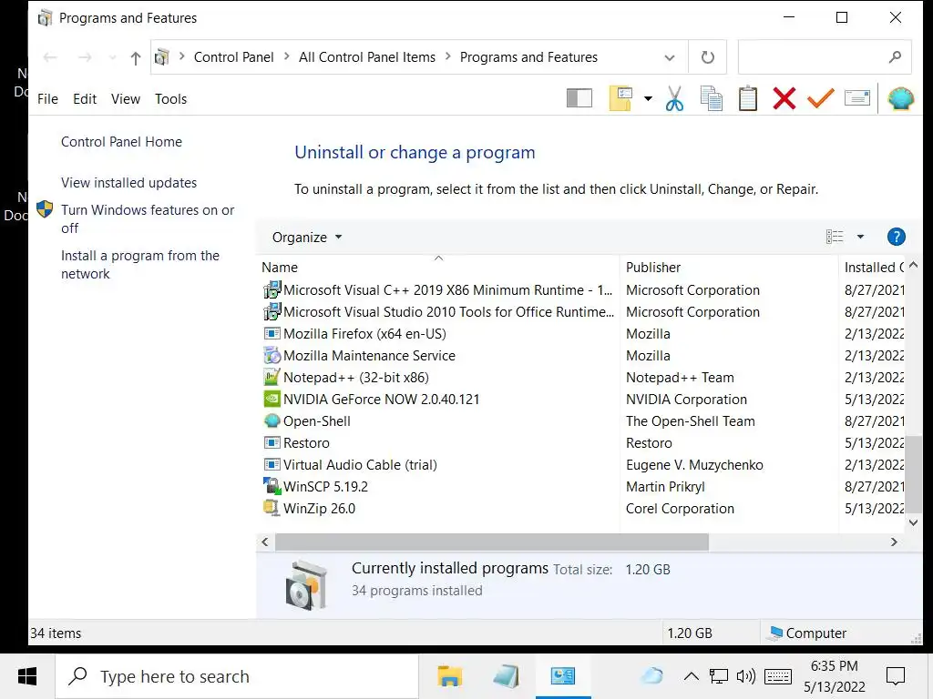Screen dimensions: 933x699
Task: Open the Tools menu
Action: pyautogui.click(x=170, y=98)
